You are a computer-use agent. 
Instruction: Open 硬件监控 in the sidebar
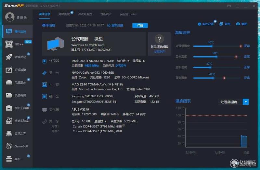point(18,31)
